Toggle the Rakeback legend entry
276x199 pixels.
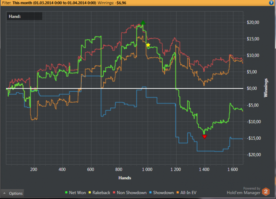click(x=99, y=193)
